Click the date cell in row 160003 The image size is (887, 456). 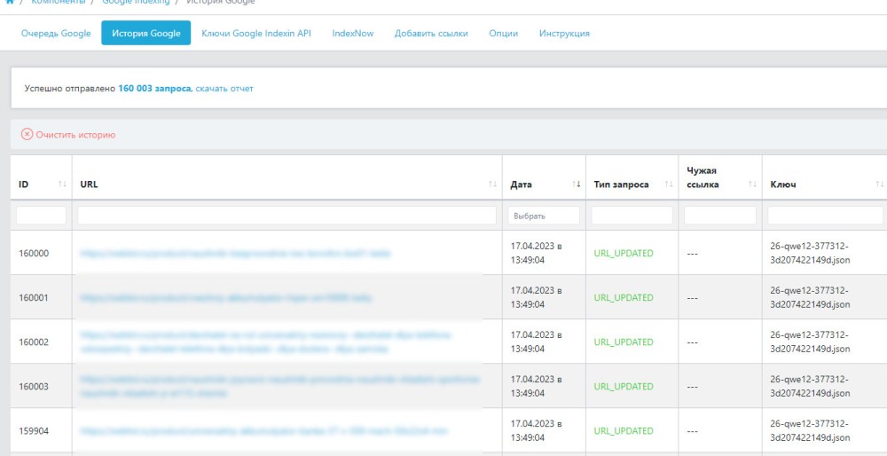(x=537, y=387)
